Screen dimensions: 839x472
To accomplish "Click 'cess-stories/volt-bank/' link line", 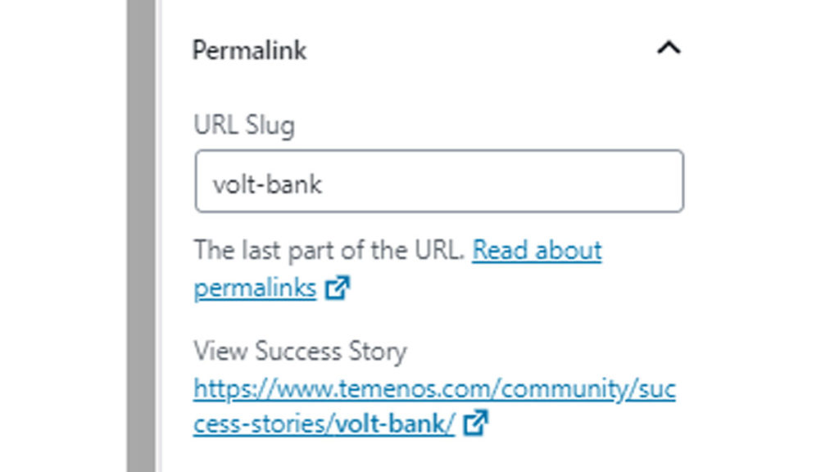I will coord(324,424).
